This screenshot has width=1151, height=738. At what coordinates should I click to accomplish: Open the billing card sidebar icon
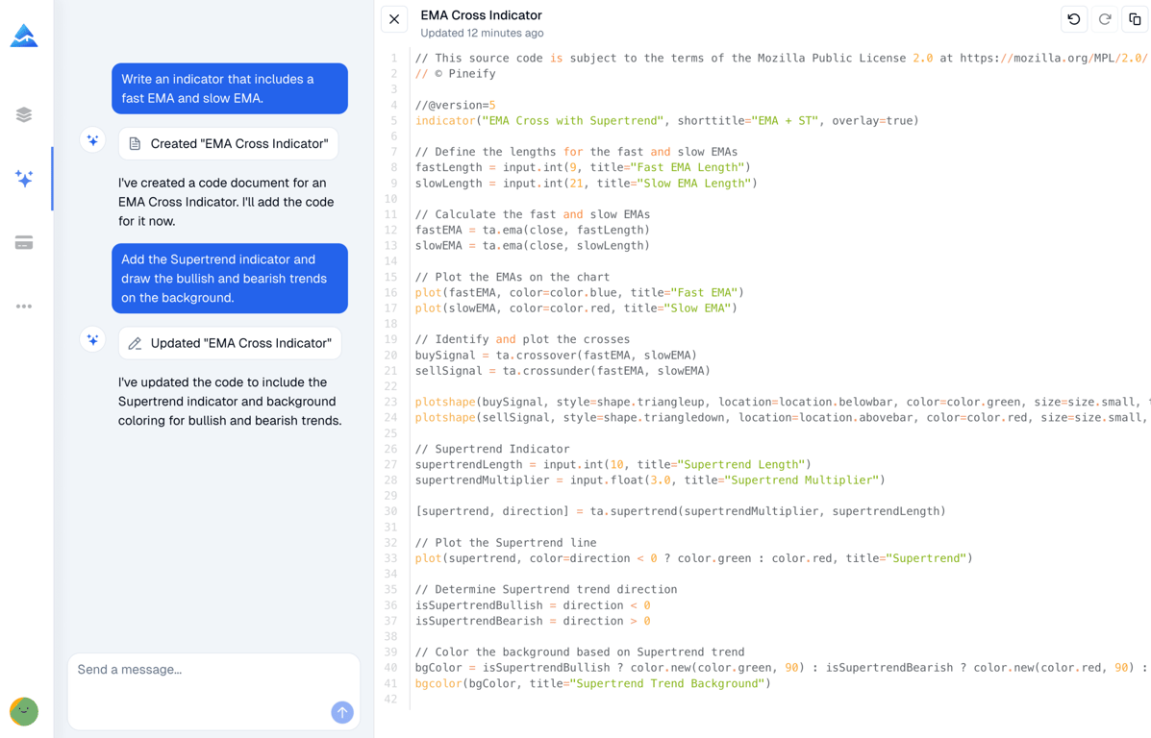point(24,243)
